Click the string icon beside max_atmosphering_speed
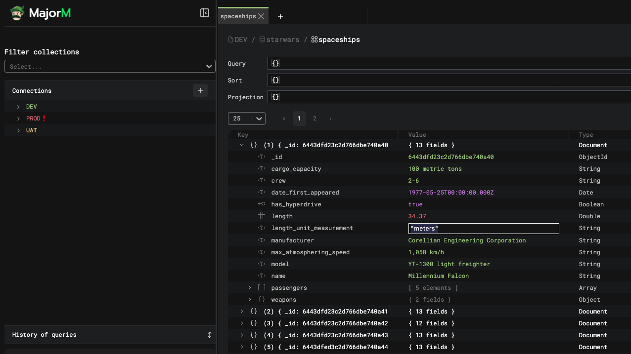631x354 pixels. point(262,252)
